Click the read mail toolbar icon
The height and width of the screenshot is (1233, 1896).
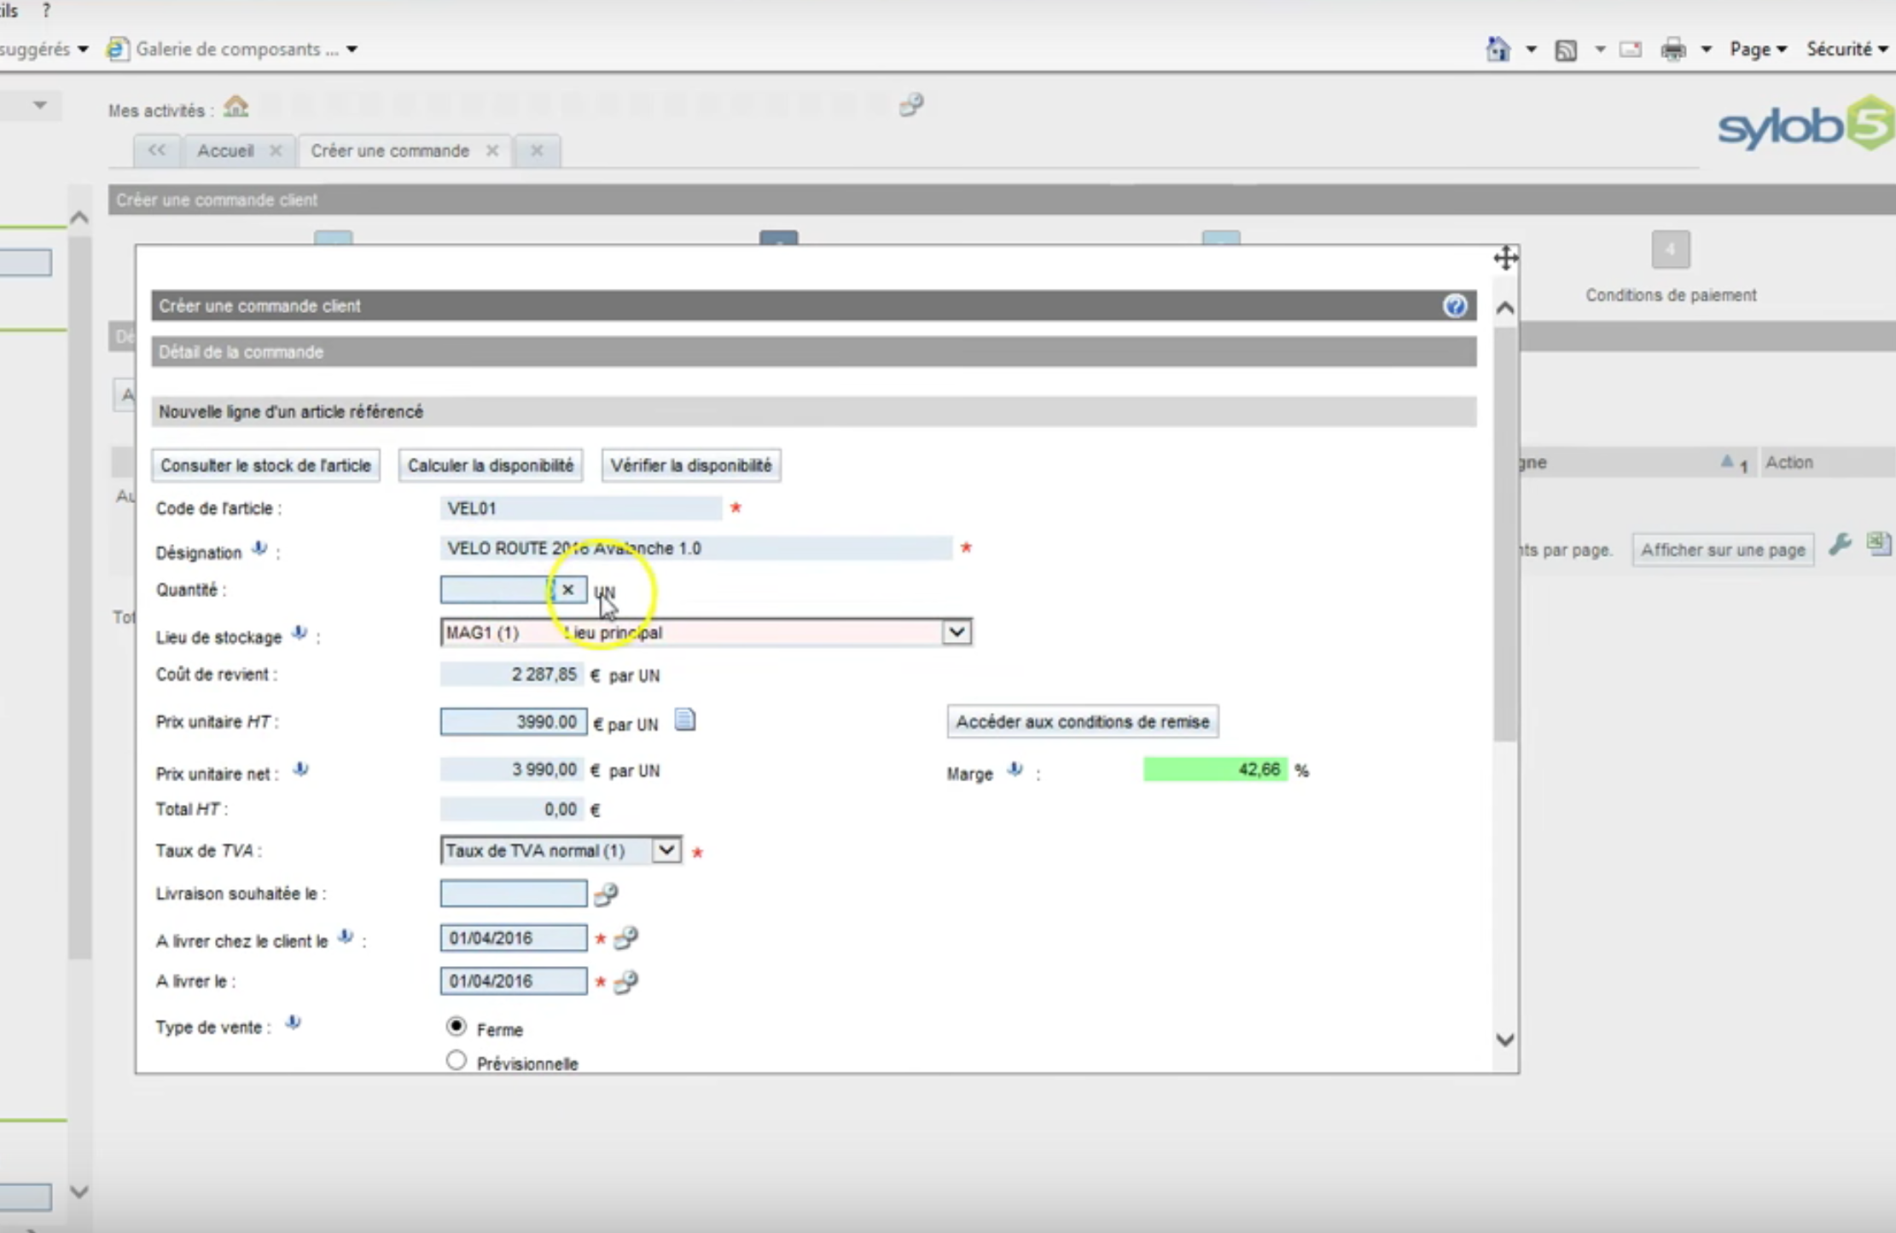[x=1631, y=49]
